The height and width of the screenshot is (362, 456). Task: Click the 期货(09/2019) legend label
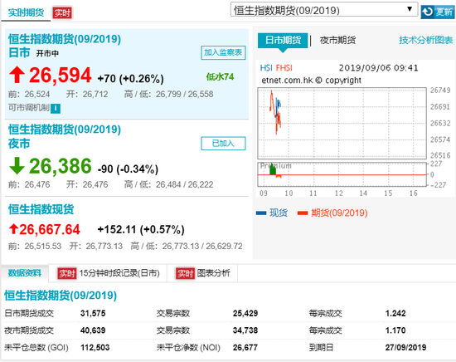pyautogui.click(x=339, y=213)
